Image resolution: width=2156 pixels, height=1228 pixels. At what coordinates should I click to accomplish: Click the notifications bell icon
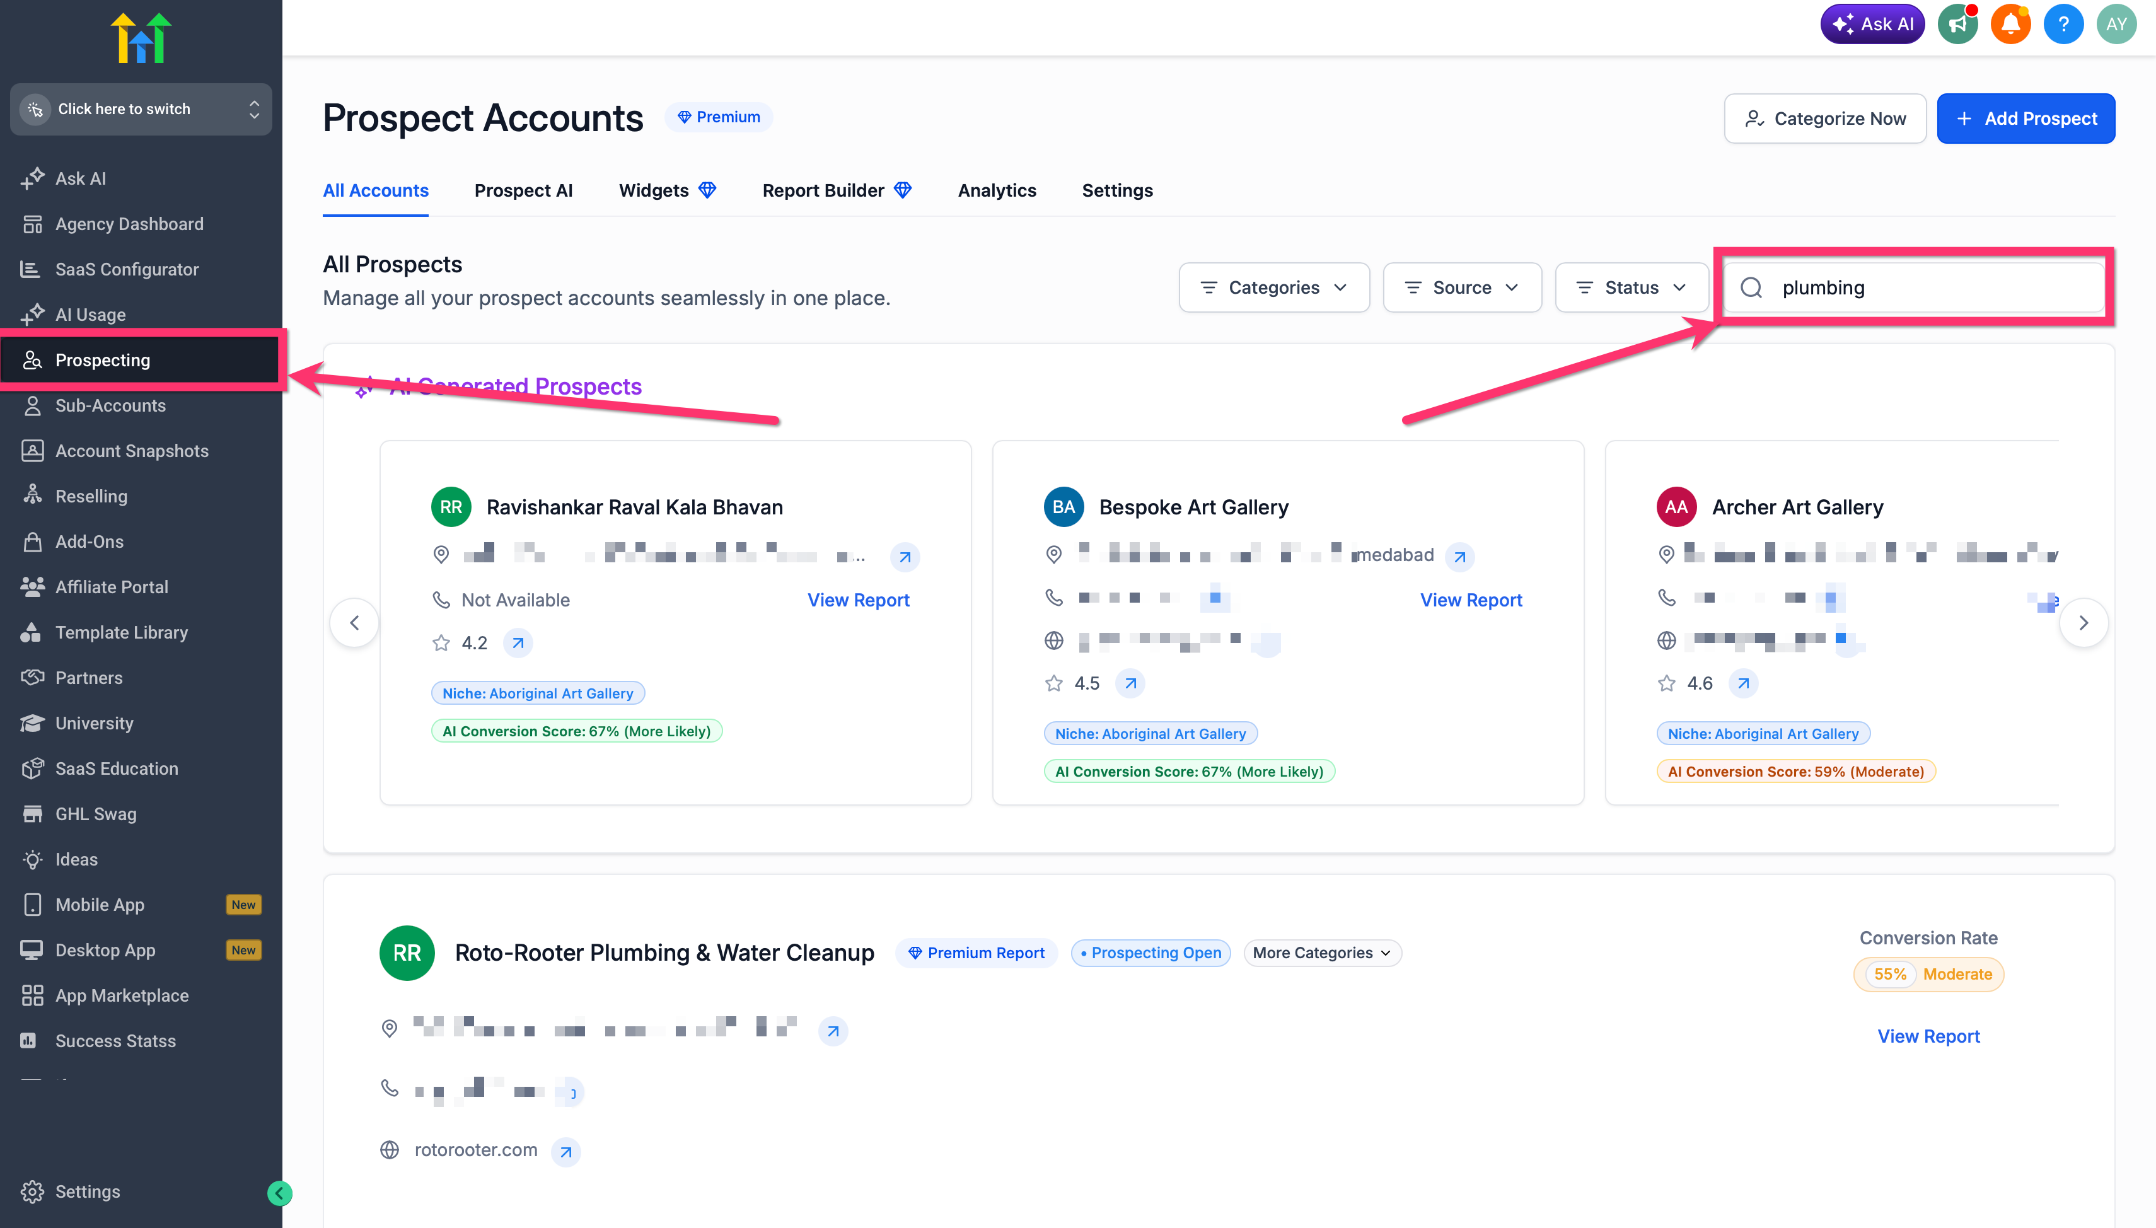(2010, 23)
